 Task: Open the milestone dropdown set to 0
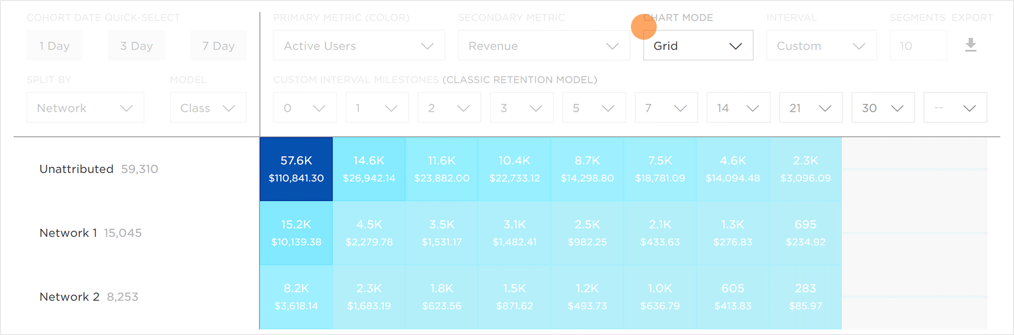pyautogui.click(x=305, y=108)
